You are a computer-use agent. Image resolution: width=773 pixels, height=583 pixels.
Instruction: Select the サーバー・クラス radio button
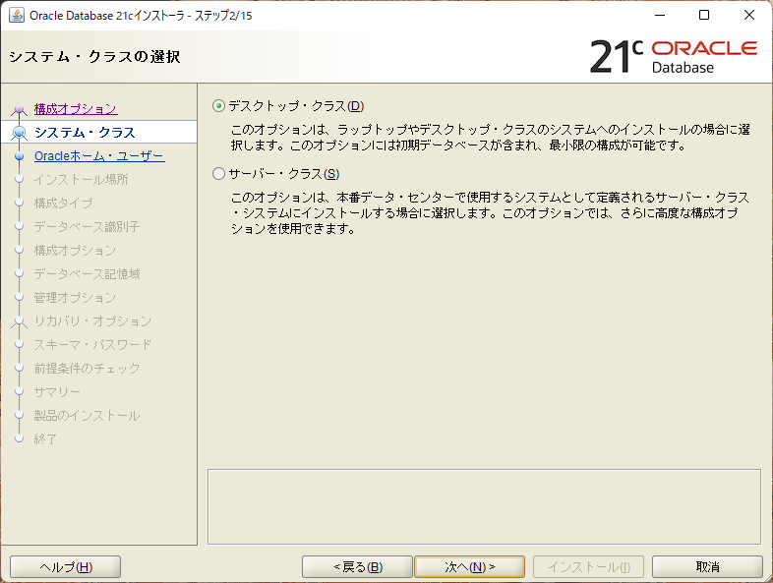coord(219,173)
